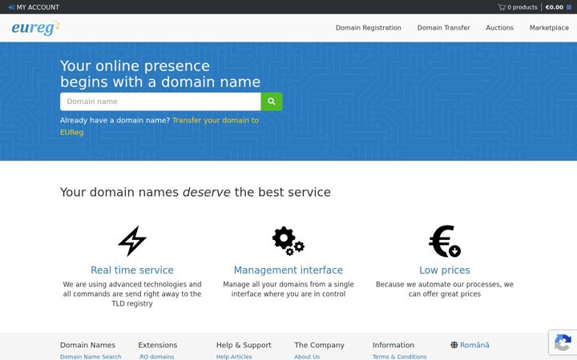Click the gears icon

tap(288, 241)
